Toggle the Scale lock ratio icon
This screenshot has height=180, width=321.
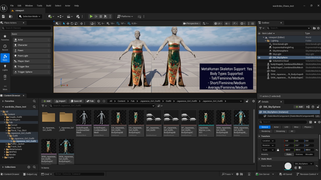pos(278,150)
